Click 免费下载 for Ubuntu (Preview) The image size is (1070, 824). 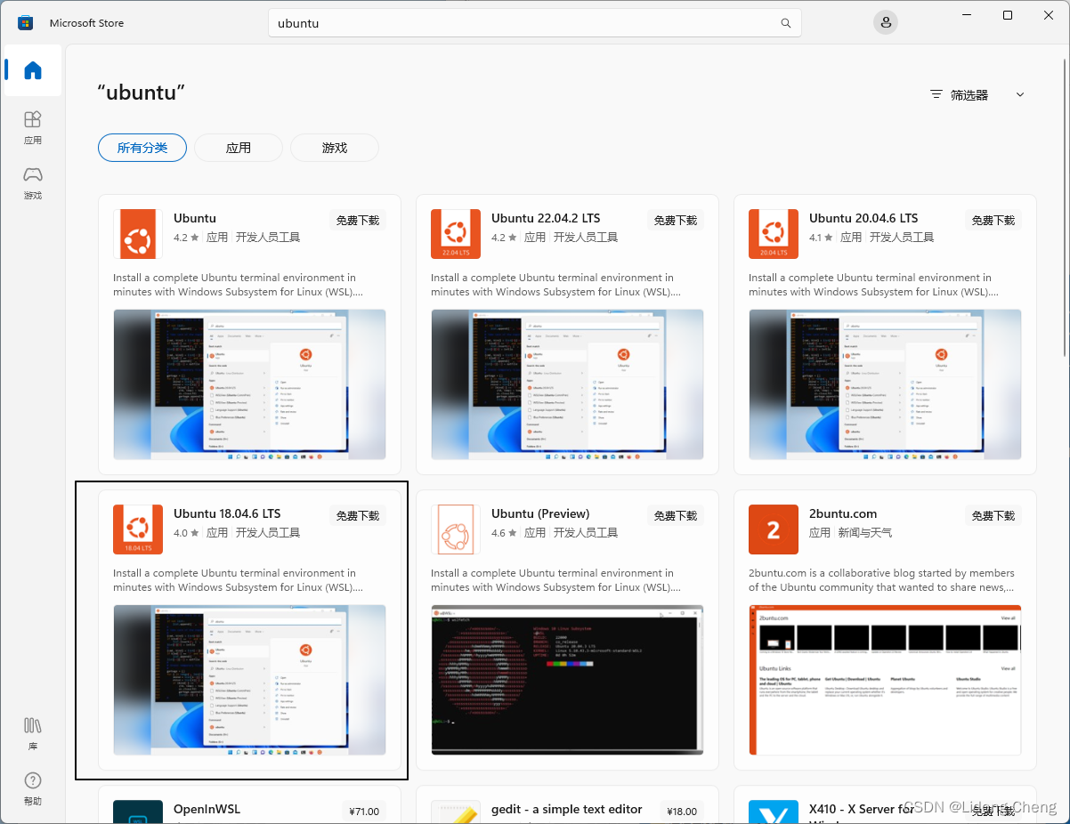tap(676, 515)
